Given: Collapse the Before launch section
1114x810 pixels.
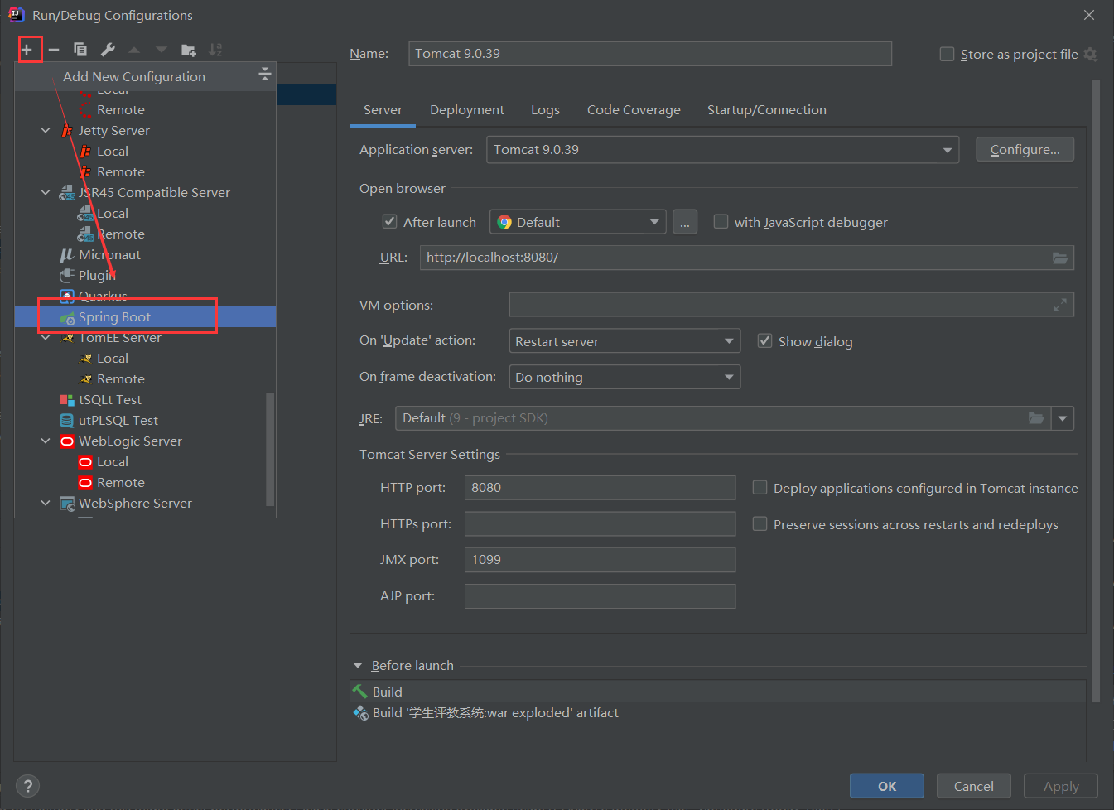Looking at the screenshot, I should coord(358,665).
